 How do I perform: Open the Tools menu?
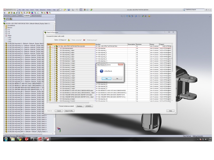[37, 10]
